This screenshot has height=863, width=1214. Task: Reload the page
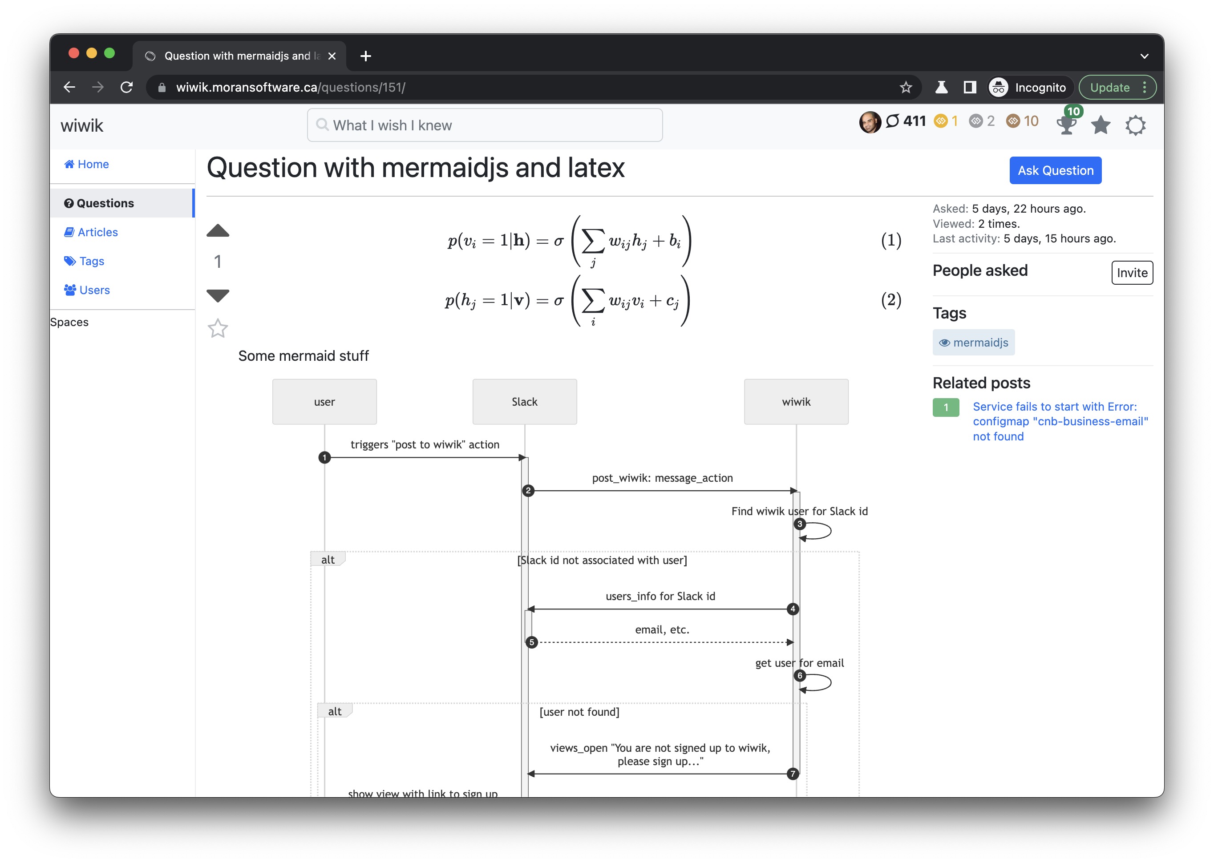(126, 87)
